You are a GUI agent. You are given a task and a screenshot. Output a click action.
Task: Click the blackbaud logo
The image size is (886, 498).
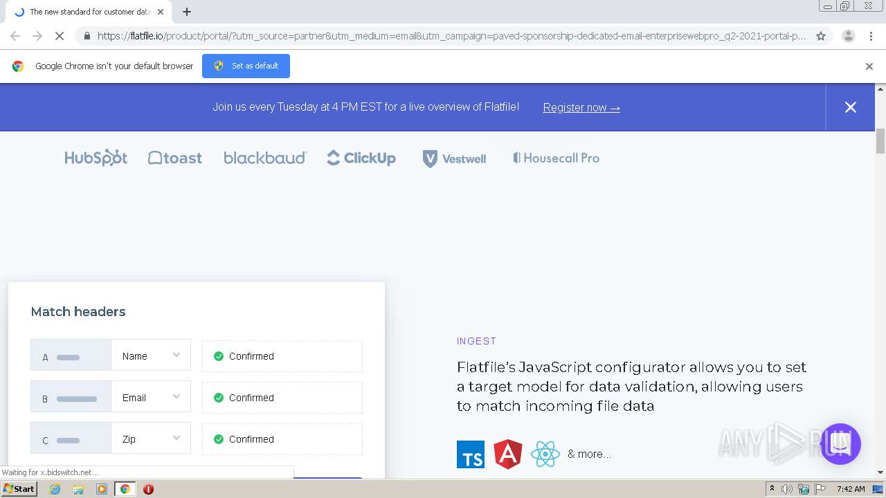(265, 158)
